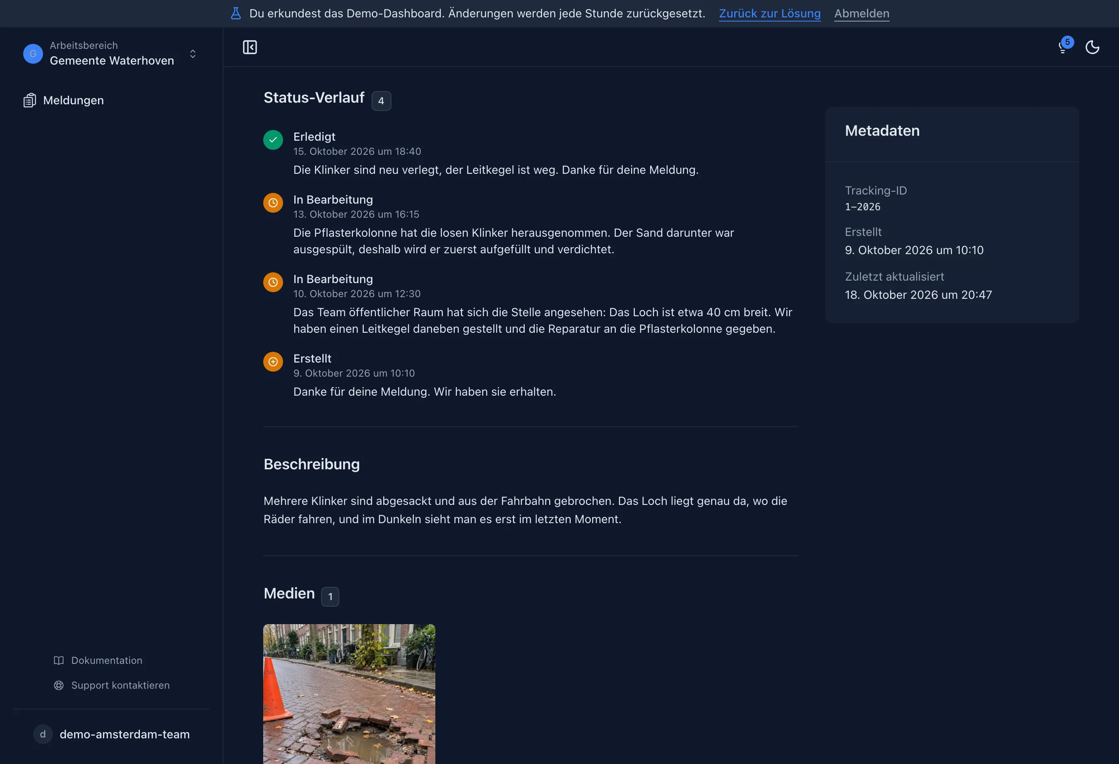The height and width of the screenshot is (764, 1119).
Task: Click the 'Die Klinker sind neu verlegt' message
Action: [496, 170]
